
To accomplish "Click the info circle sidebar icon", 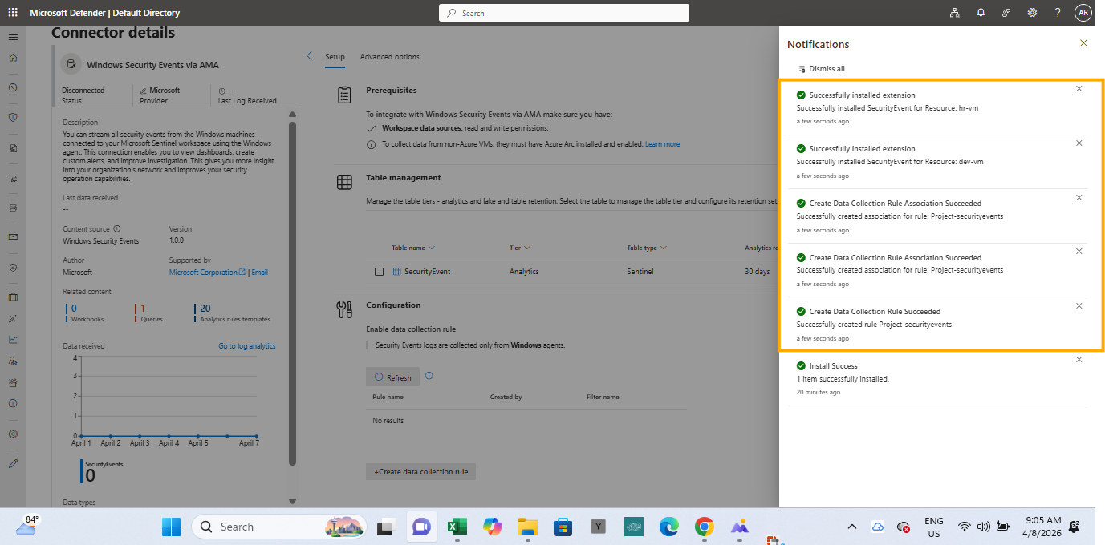I will tap(13, 404).
